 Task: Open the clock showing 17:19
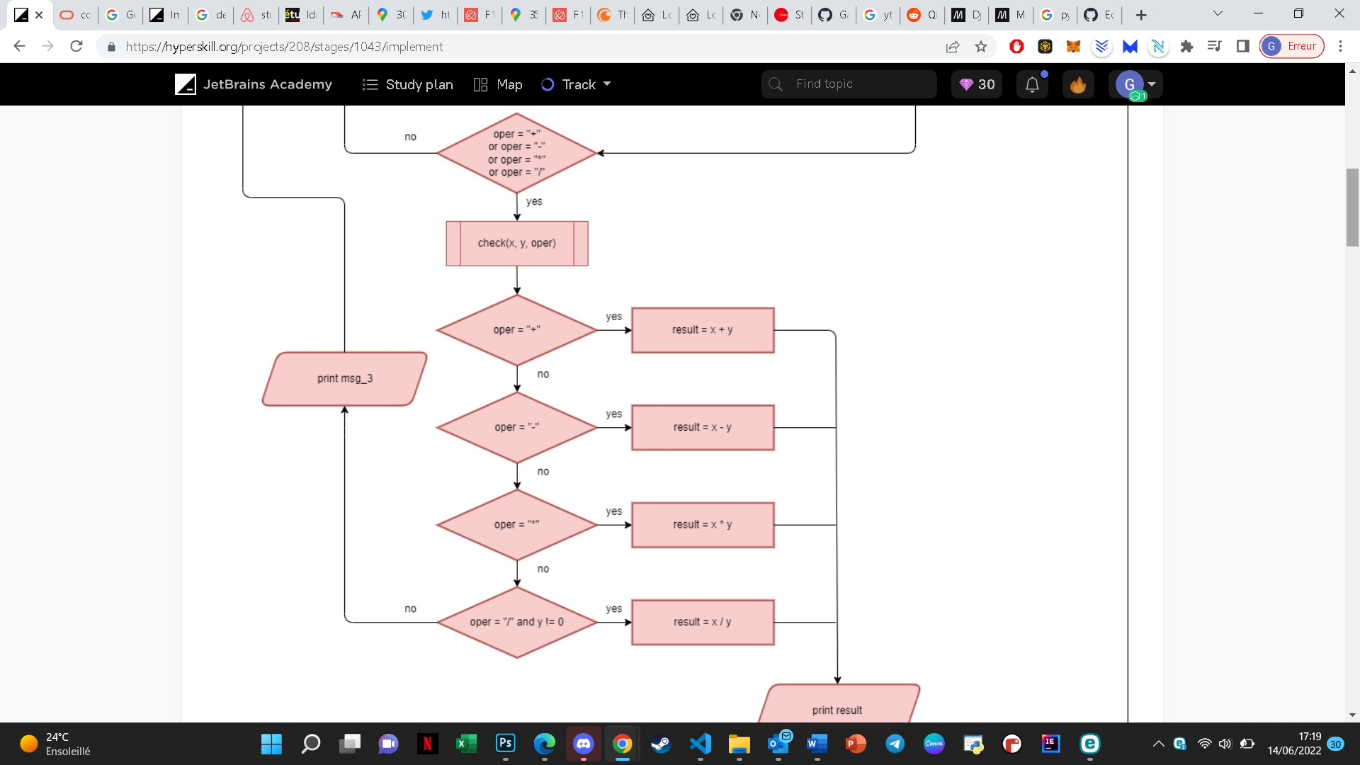[1294, 744]
